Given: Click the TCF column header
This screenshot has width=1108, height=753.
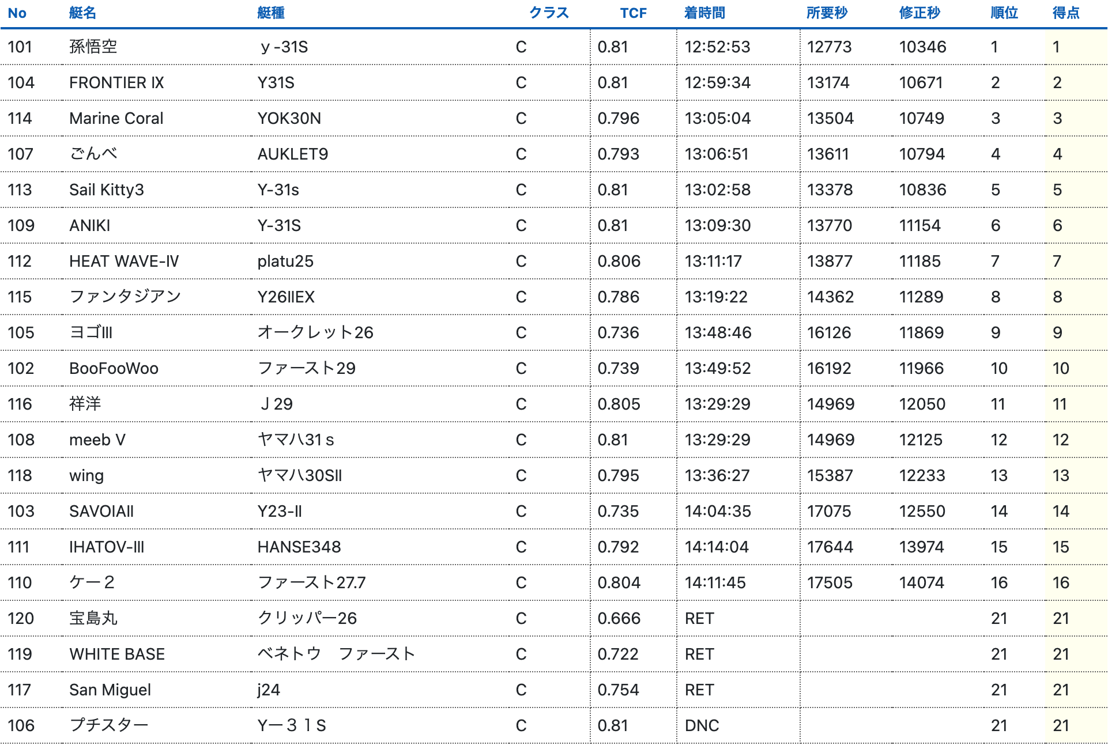Looking at the screenshot, I should 633,13.
